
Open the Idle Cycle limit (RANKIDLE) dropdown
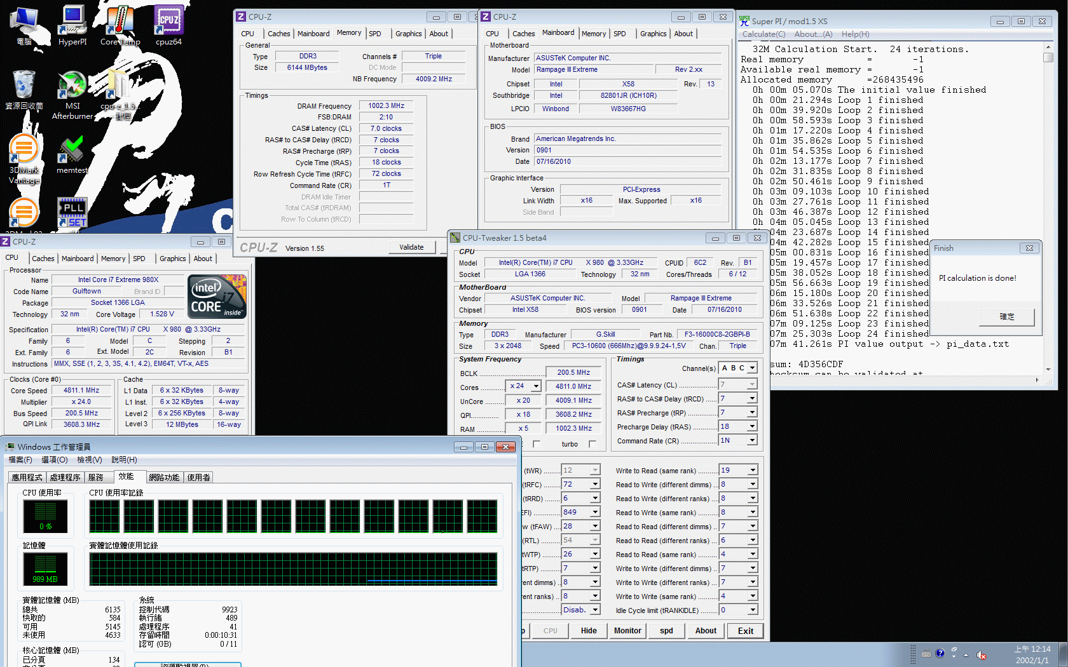(752, 610)
